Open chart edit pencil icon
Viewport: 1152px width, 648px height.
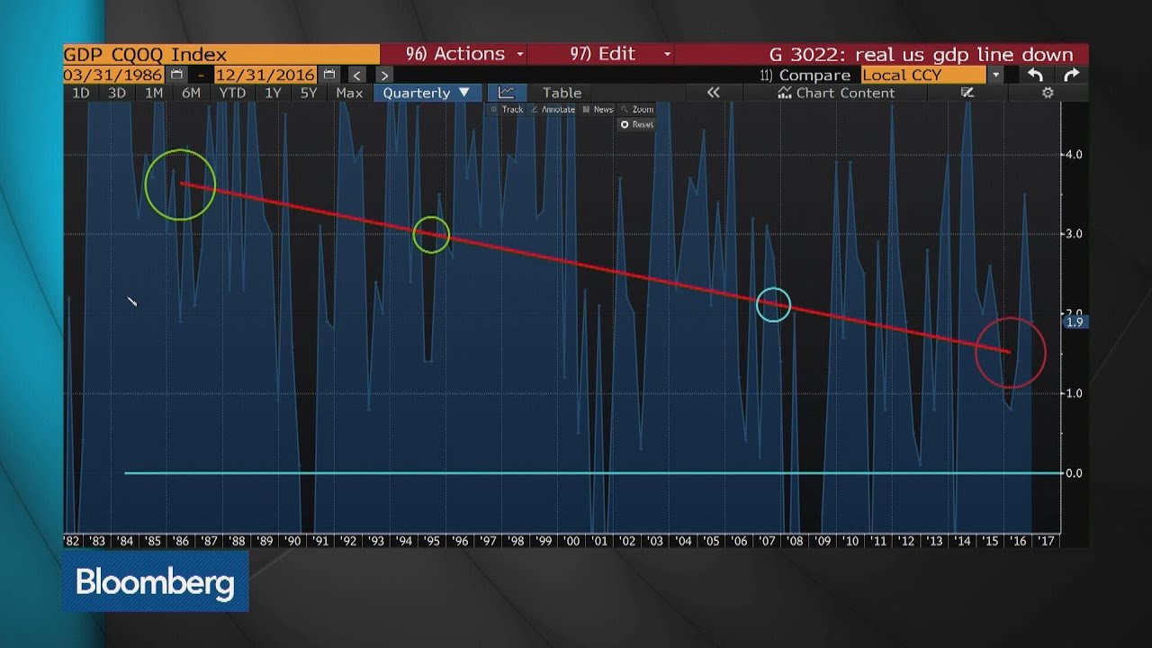pyautogui.click(x=967, y=93)
